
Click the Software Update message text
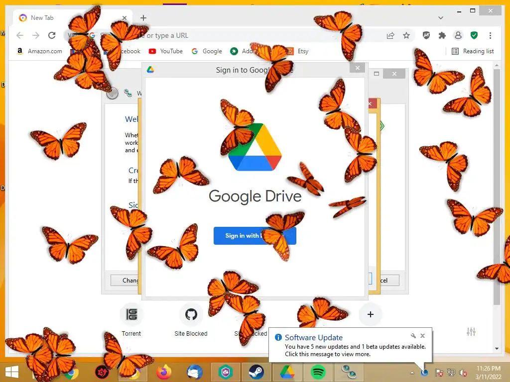click(x=355, y=351)
